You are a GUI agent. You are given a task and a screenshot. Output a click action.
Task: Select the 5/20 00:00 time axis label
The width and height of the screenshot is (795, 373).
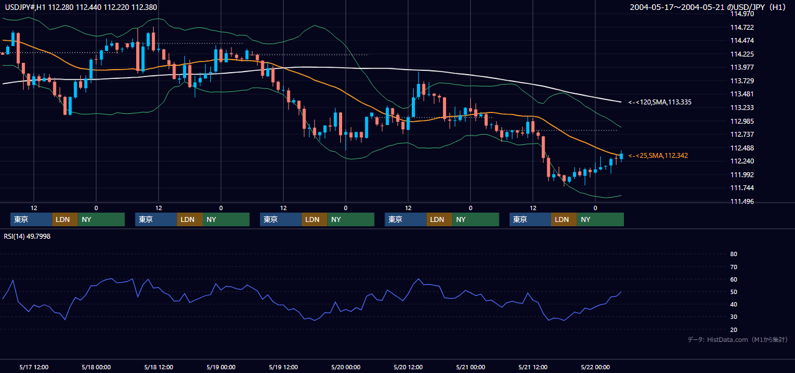[345, 367]
